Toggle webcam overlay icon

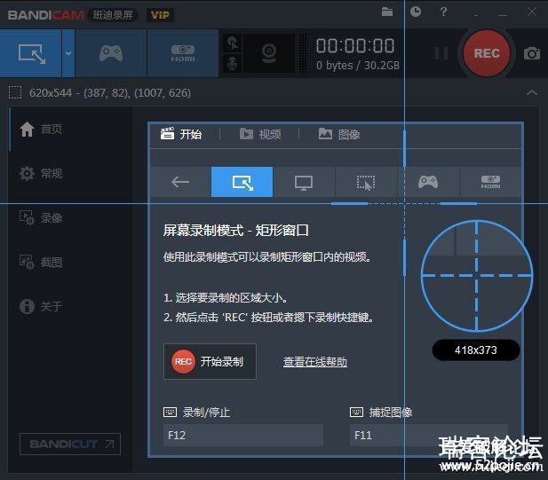[269, 53]
